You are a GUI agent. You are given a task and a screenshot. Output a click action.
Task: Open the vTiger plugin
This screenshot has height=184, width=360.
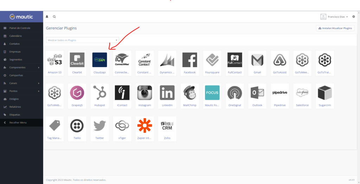coord(122,129)
